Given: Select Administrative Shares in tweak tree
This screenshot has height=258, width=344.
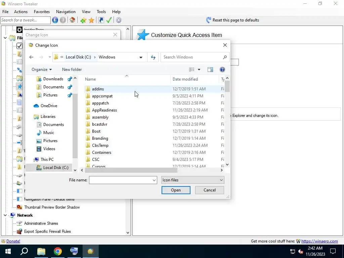Looking at the screenshot, I should point(41,223).
